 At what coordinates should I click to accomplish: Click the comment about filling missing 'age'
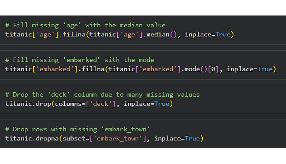pos(85,25)
